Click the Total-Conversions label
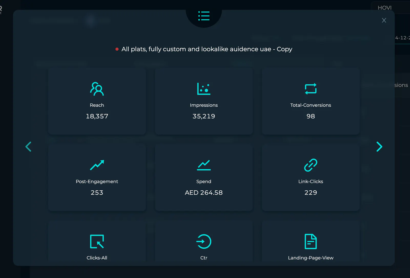The height and width of the screenshot is (278, 410). coord(311,105)
